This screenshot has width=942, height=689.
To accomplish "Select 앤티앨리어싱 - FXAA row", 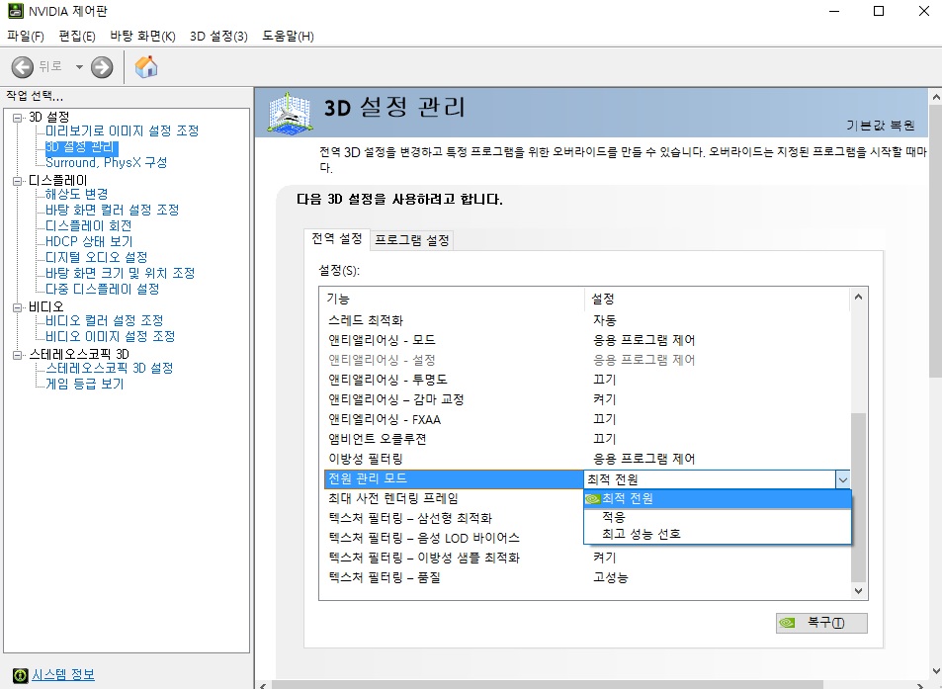I will pos(586,419).
